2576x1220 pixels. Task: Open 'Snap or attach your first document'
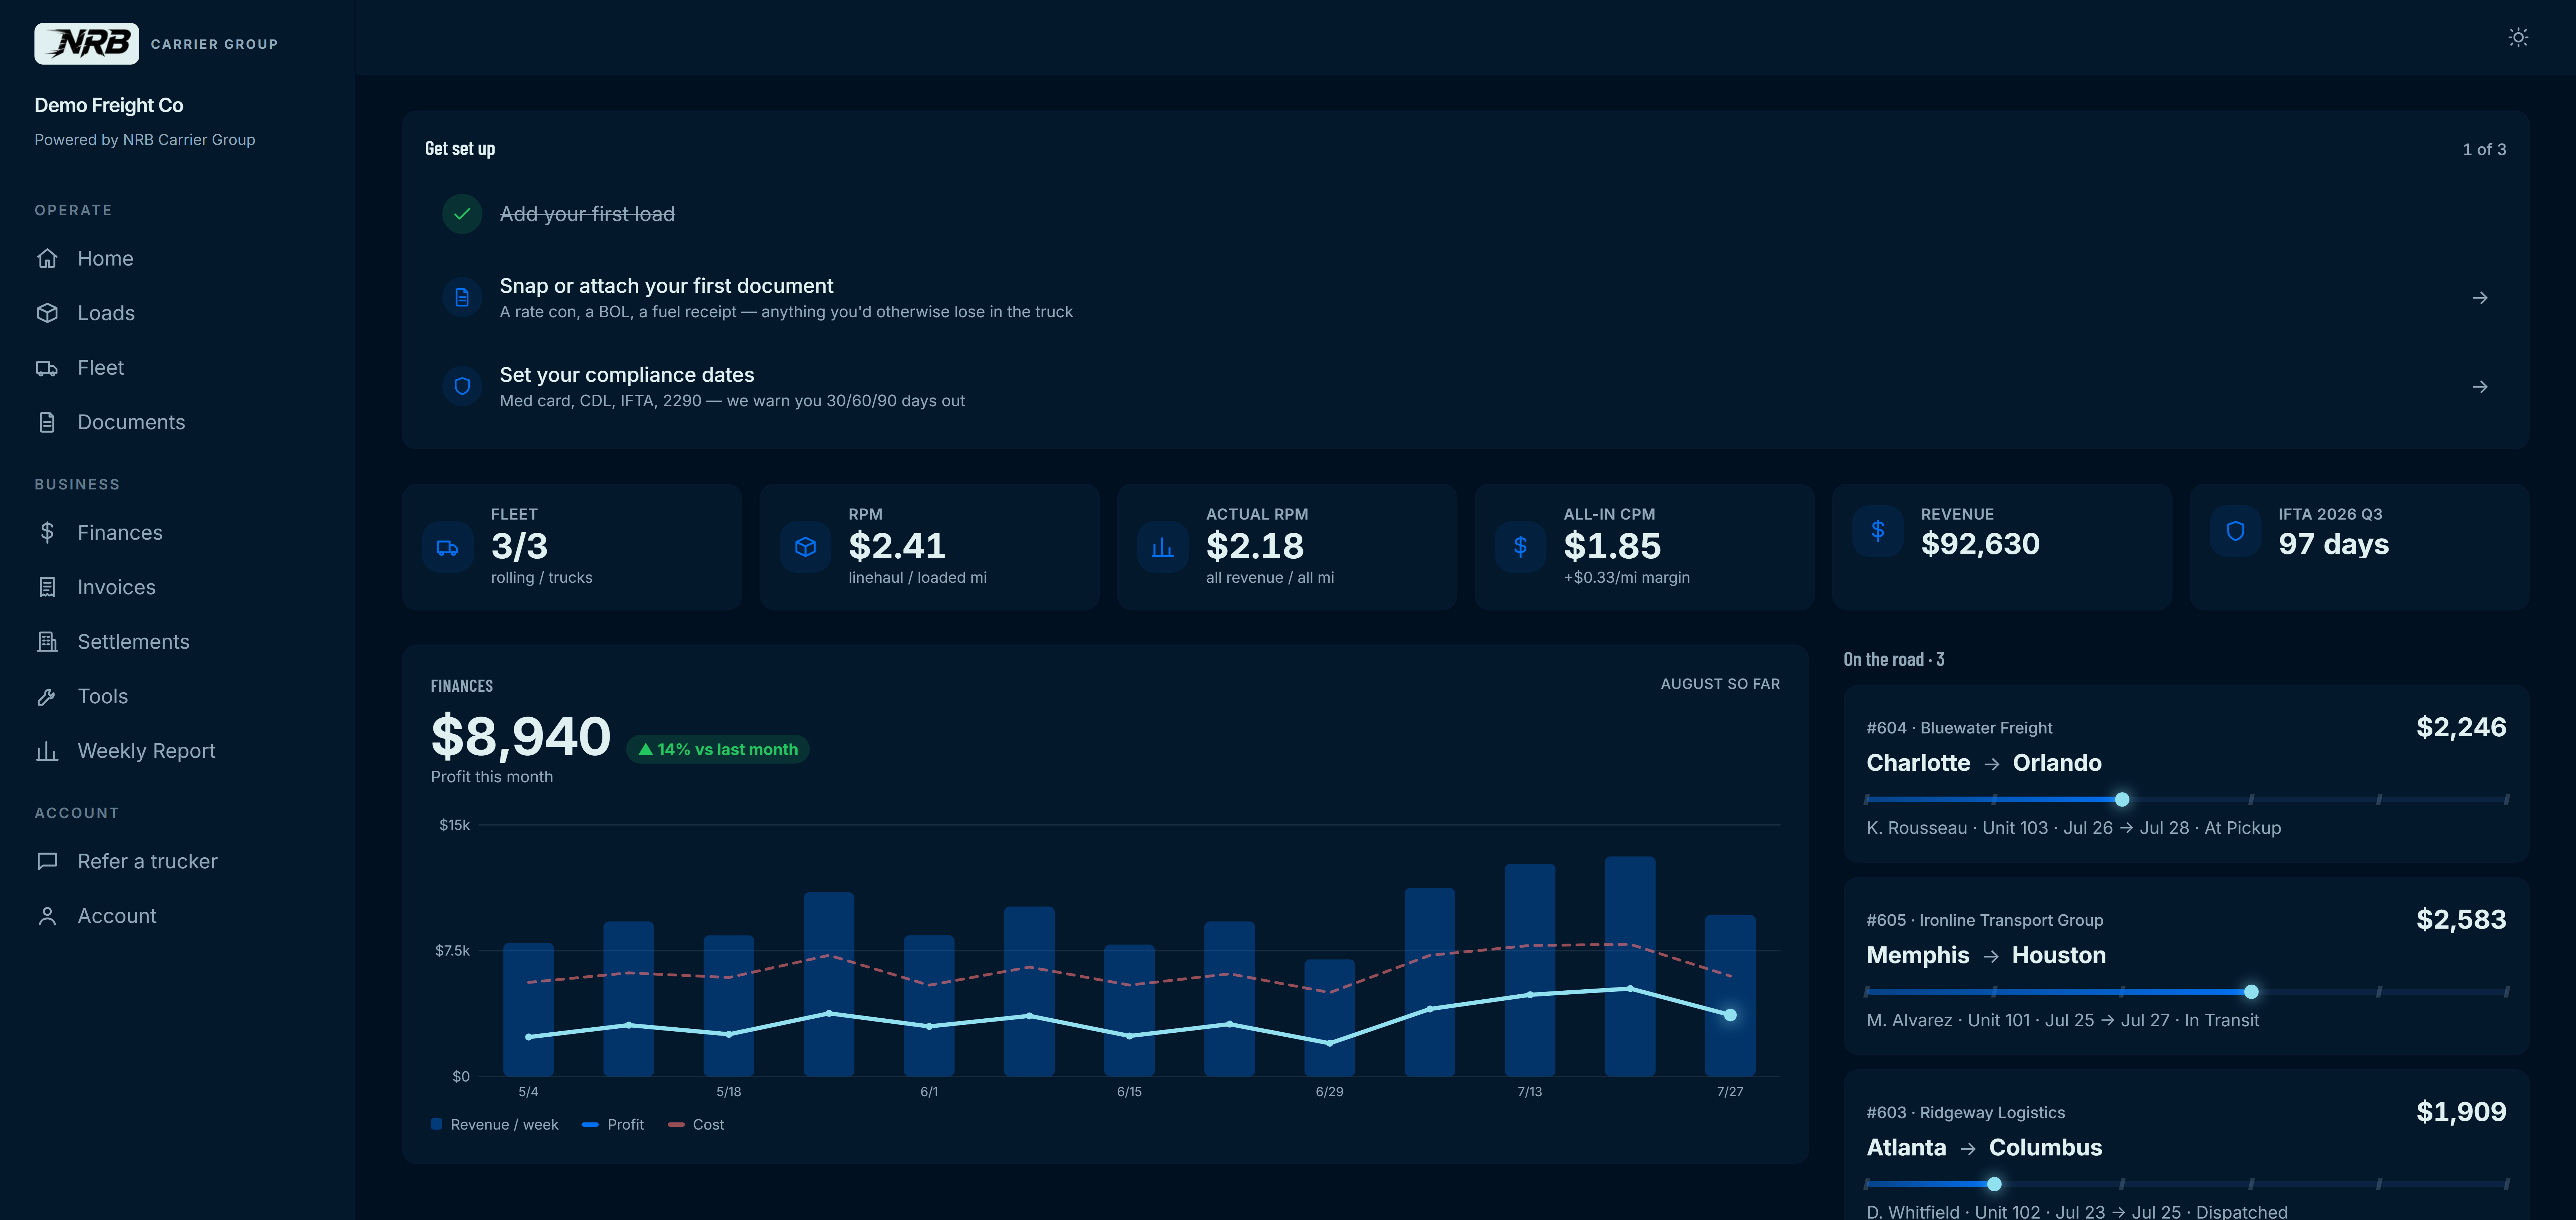pos(1465,298)
